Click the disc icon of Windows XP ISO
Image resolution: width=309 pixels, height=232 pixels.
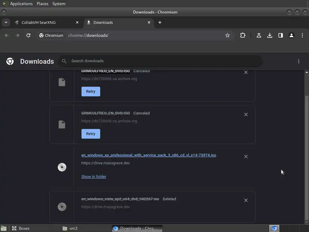point(62,167)
